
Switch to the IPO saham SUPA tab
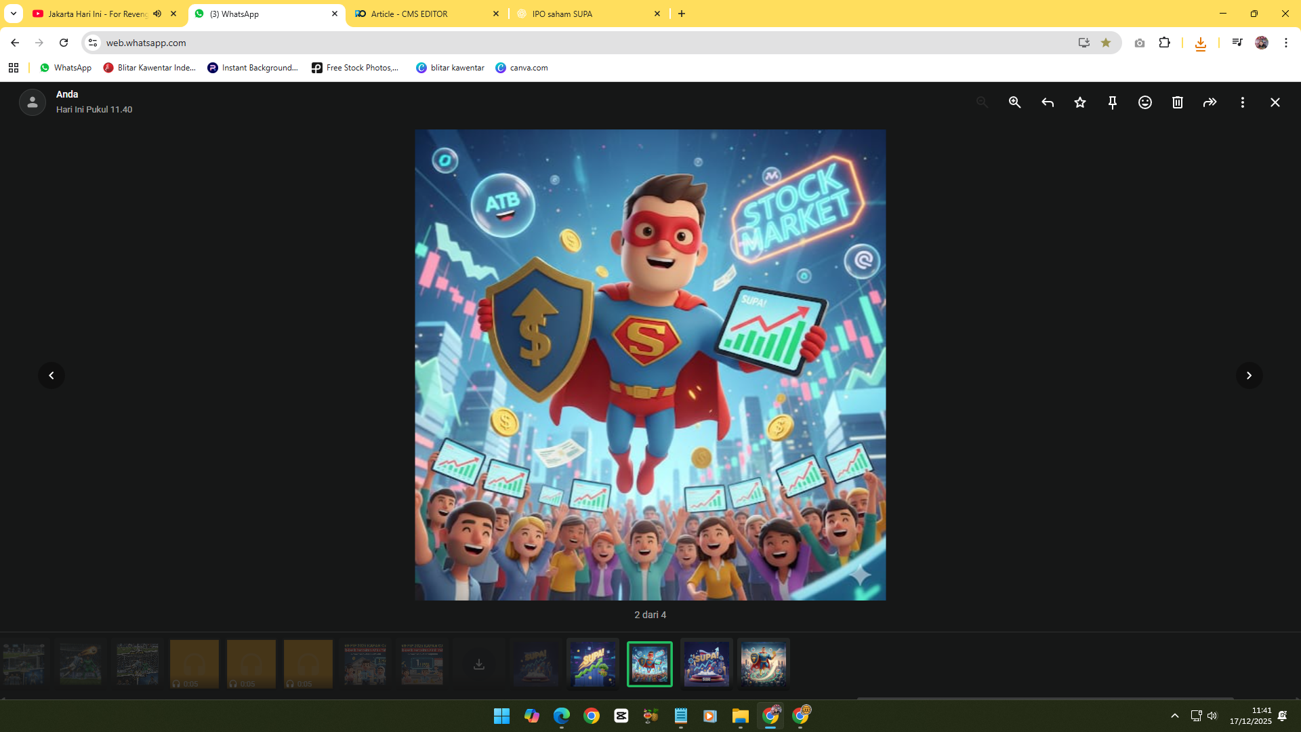tap(588, 14)
